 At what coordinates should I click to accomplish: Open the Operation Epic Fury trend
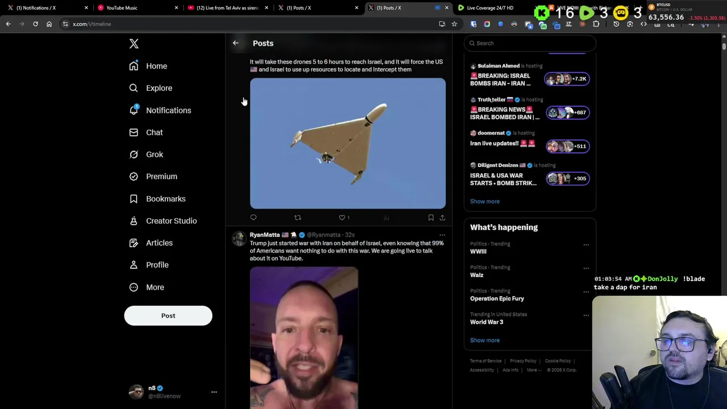tap(497, 298)
